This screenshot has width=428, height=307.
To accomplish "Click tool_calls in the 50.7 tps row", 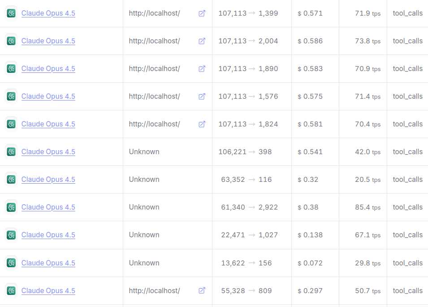I will (x=408, y=291).
